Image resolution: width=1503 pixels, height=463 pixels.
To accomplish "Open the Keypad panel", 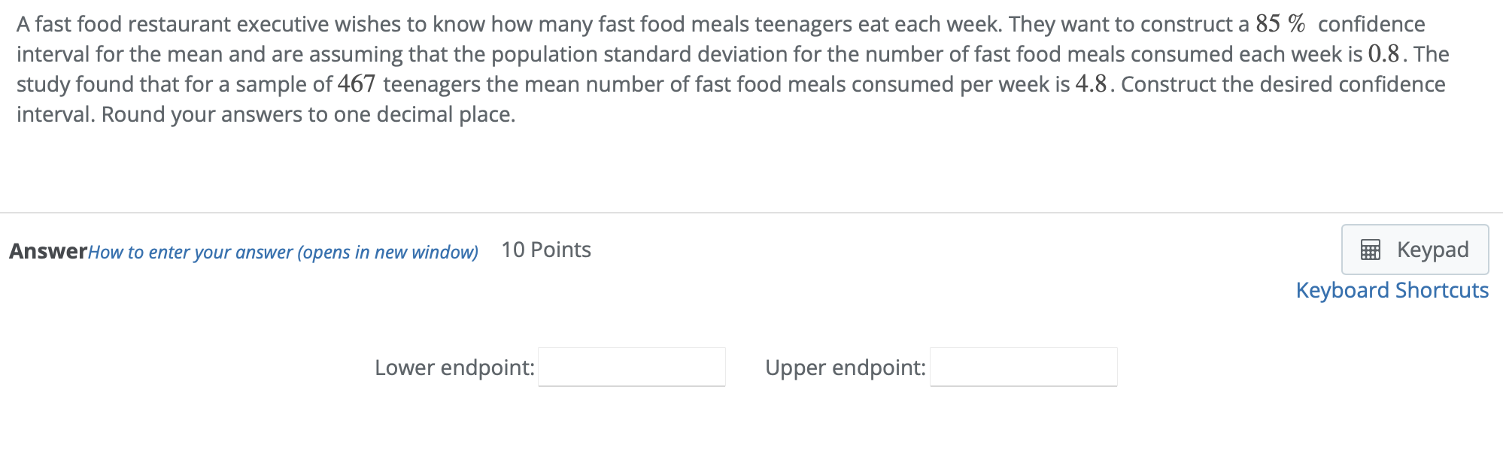I will point(1415,250).
